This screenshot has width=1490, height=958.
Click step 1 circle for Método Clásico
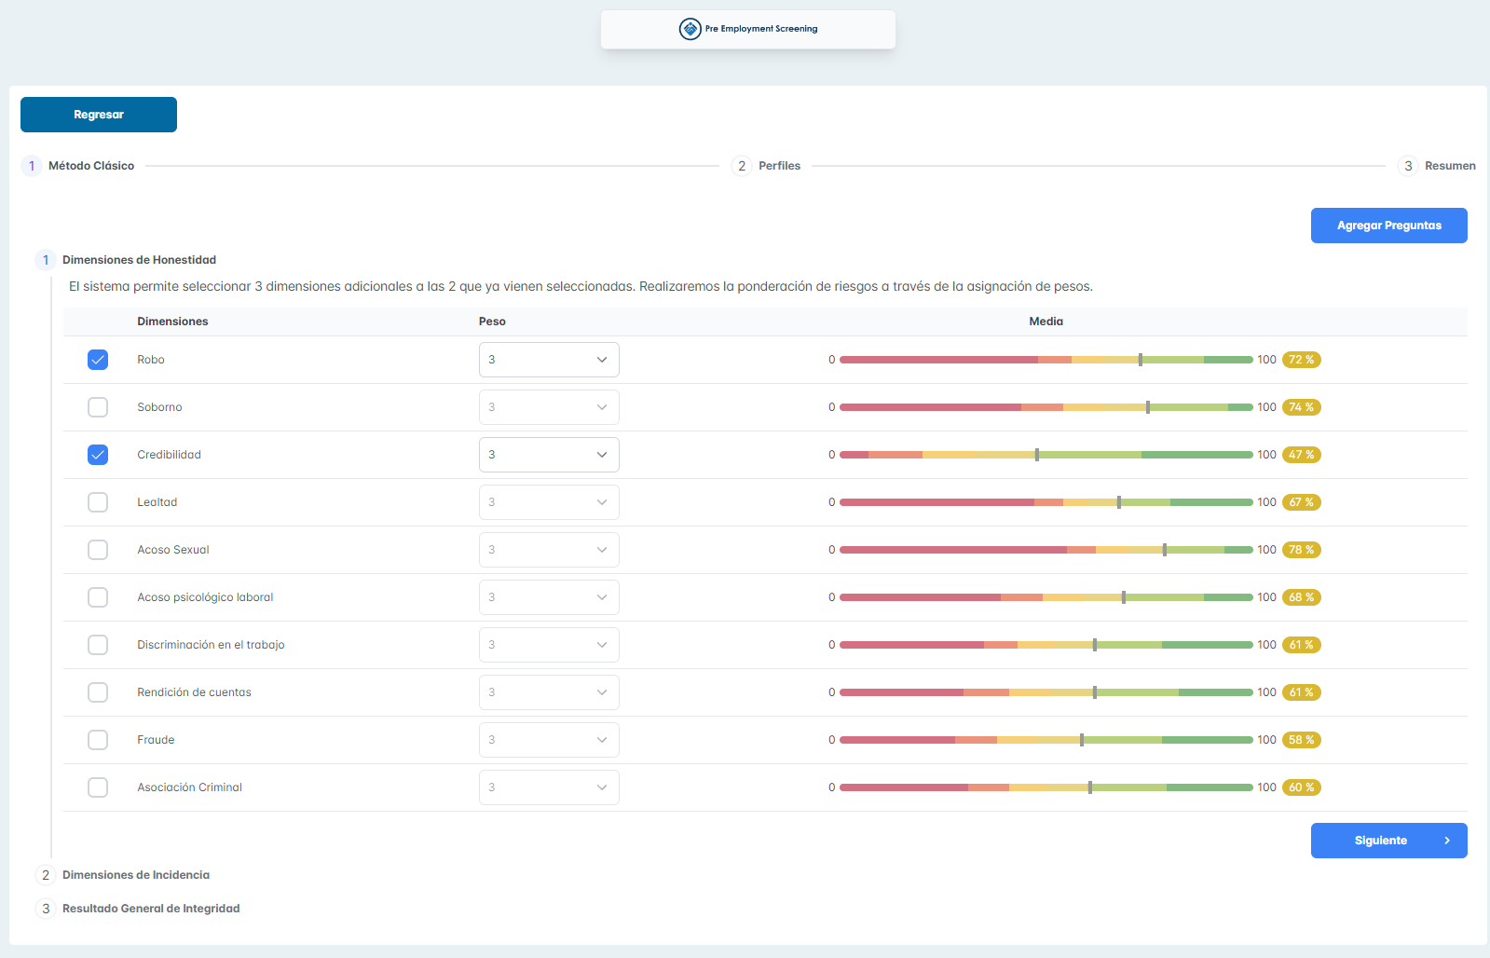tap(32, 166)
